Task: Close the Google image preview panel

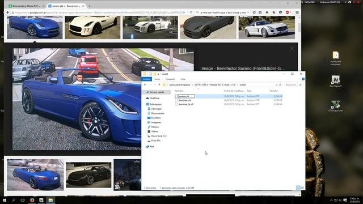Action: pyautogui.click(x=292, y=49)
